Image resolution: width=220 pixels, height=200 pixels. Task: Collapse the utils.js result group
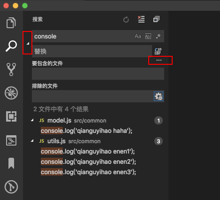[32, 141]
